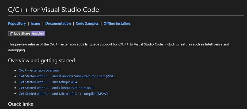The width and height of the screenshot is (247, 109).
Task: Open Get Started with Mingw-w64 link
Action: point(48,82)
